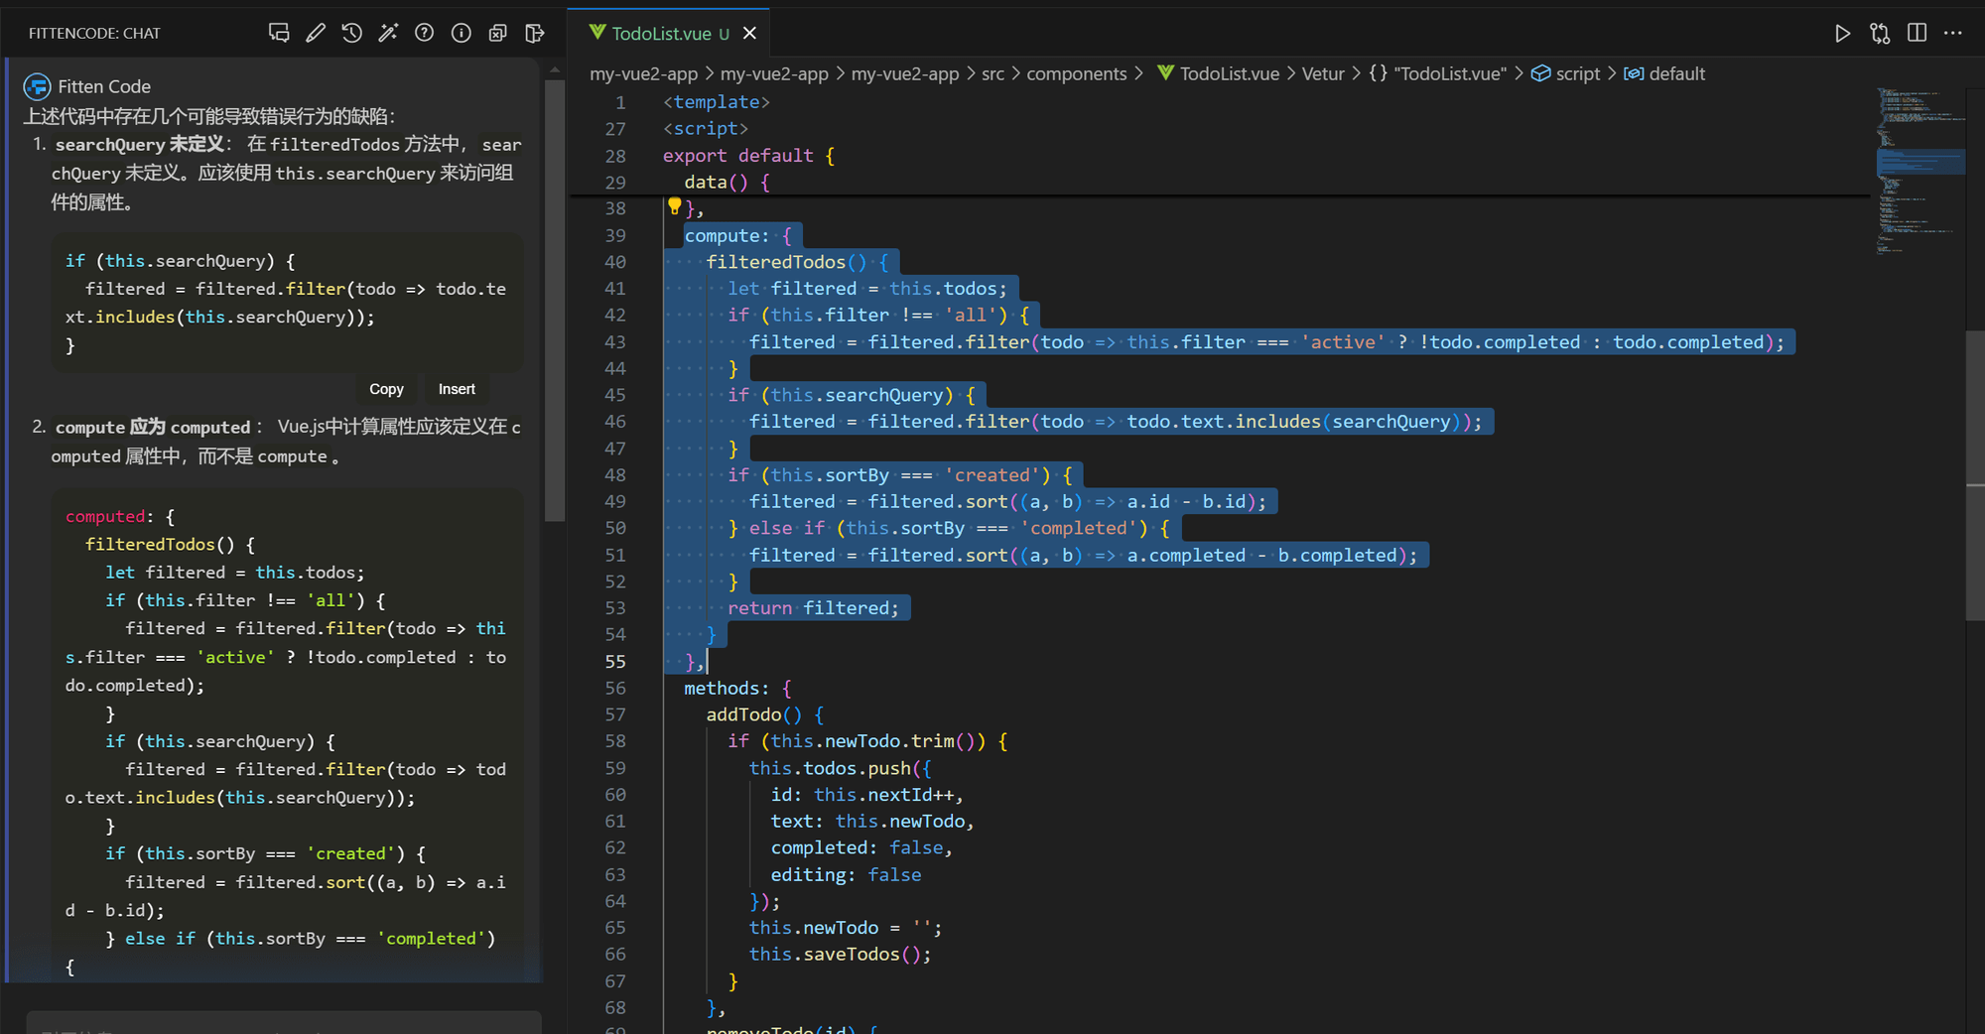Click 'editing: false' on line 63
This screenshot has height=1034, width=1985.
click(x=846, y=874)
